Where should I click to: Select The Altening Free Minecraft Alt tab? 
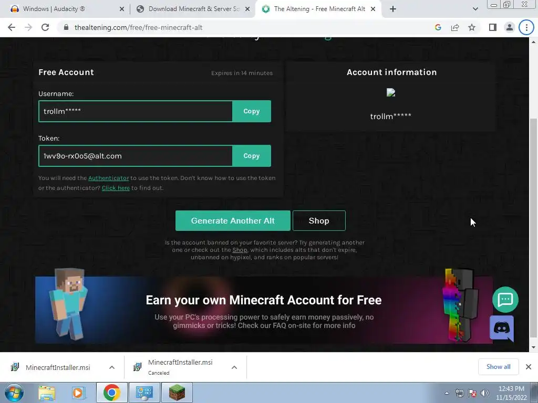tap(319, 9)
